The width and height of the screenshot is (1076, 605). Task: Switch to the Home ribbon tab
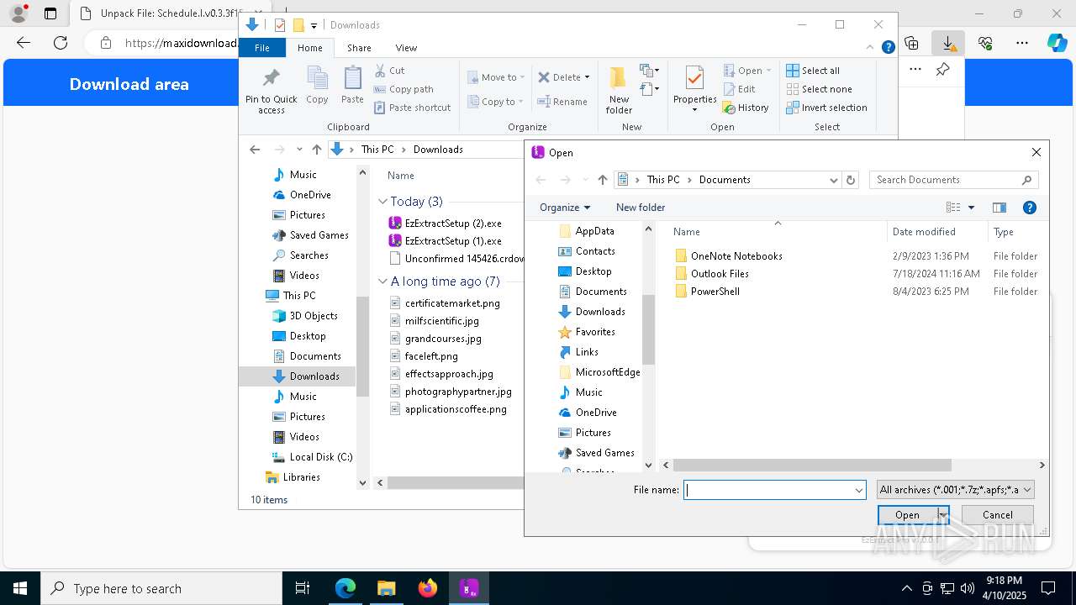tap(309, 48)
